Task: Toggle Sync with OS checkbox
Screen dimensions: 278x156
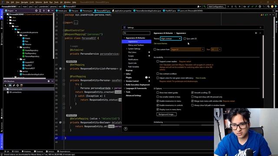Action: (185, 39)
